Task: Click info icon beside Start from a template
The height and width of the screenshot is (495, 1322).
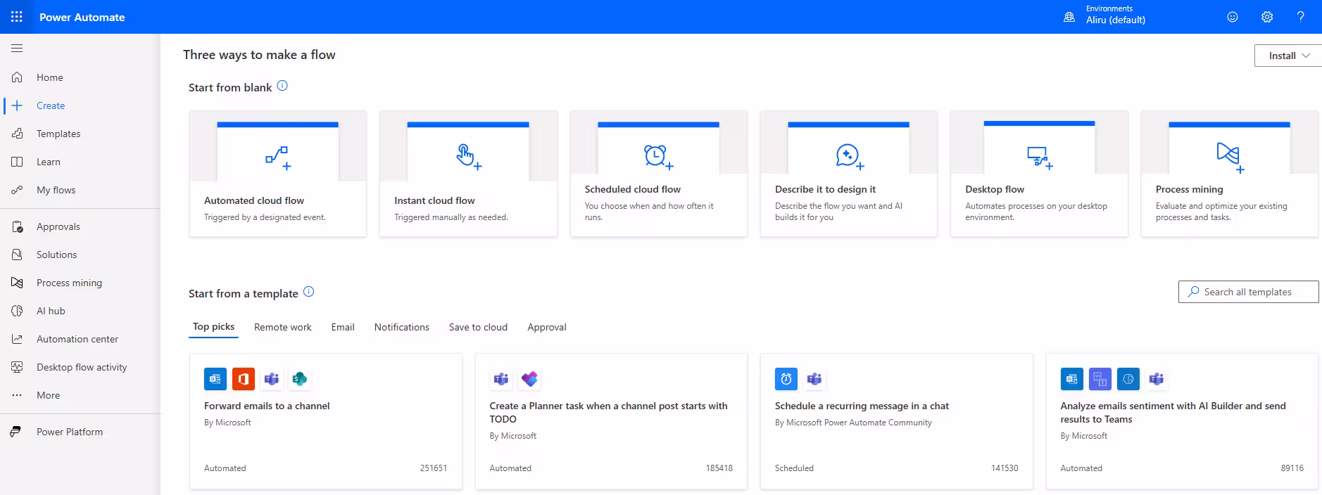Action: coord(308,292)
